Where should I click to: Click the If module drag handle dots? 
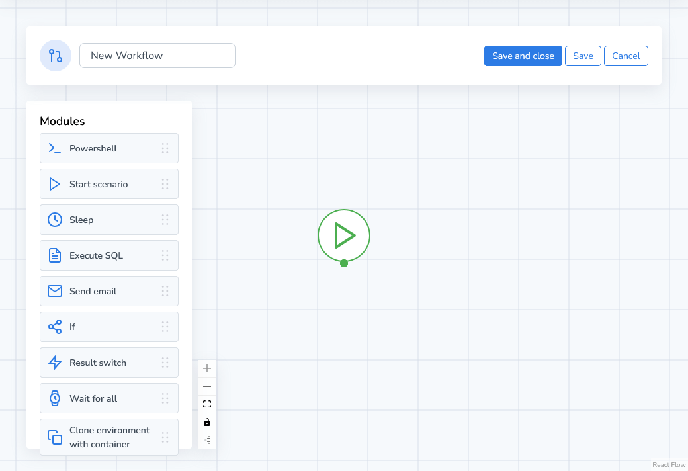(x=165, y=327)
